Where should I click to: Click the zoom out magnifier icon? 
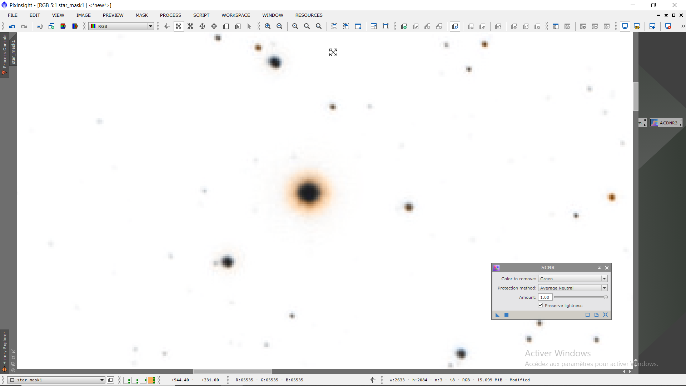point(279,26)
